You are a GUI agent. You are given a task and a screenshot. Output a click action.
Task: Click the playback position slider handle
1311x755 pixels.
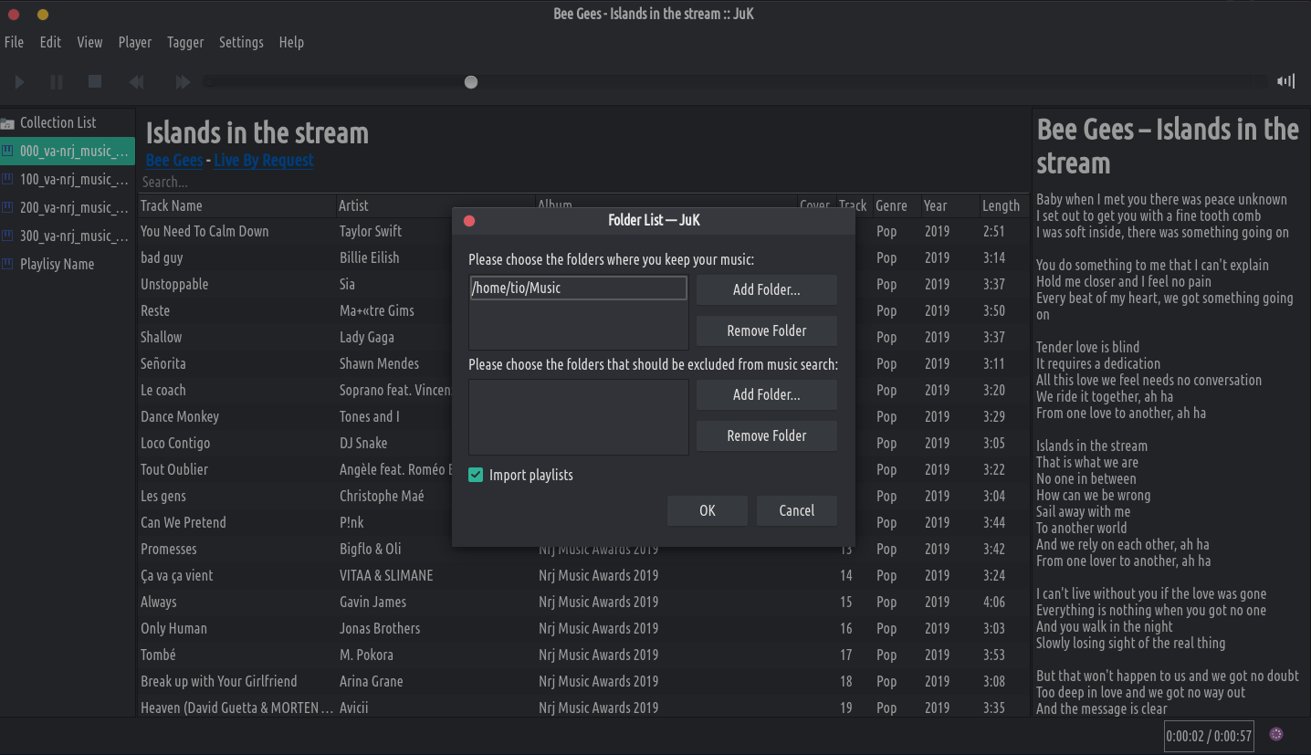(x=471, y=82)
